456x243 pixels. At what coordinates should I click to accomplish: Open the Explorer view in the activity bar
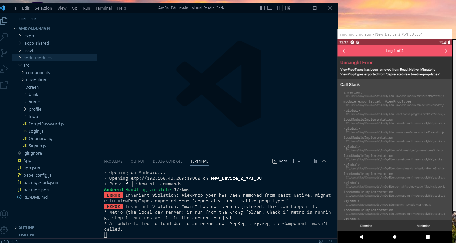click(4, 21)
